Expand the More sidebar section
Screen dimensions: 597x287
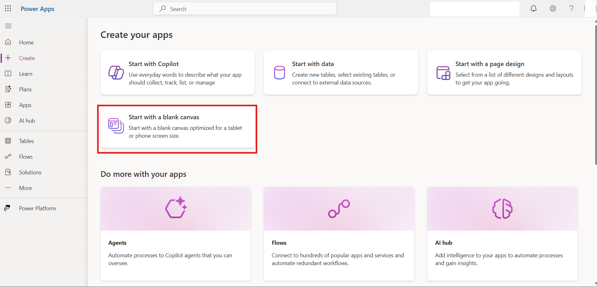pos(25,188)
